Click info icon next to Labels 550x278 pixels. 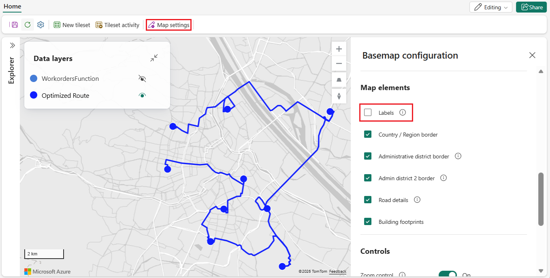(x=403, y=112)
